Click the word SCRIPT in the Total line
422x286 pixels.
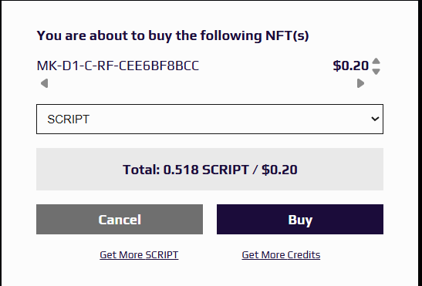coord(225,170)
